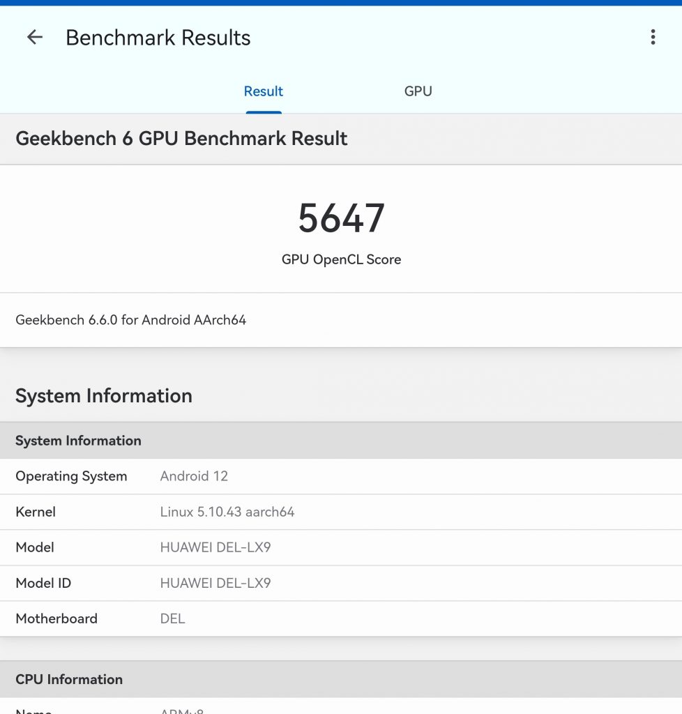Switch to the Result tab
Screen dimensions: 682x714
[264, 91]
